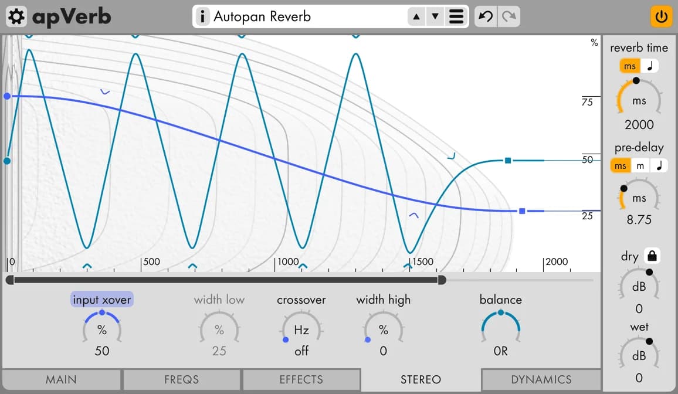The width and height of the screenshot is (678, 394).
Task: Toggle the orange power bypass button
Action: (x=662, y=16)
